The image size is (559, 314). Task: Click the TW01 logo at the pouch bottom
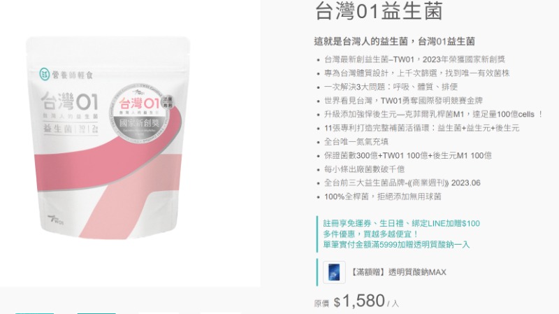click(x=56, y=220)
